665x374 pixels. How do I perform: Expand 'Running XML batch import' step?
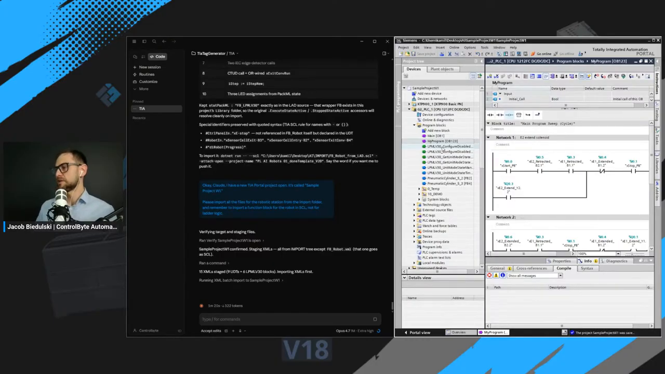[x=242, y=280]
